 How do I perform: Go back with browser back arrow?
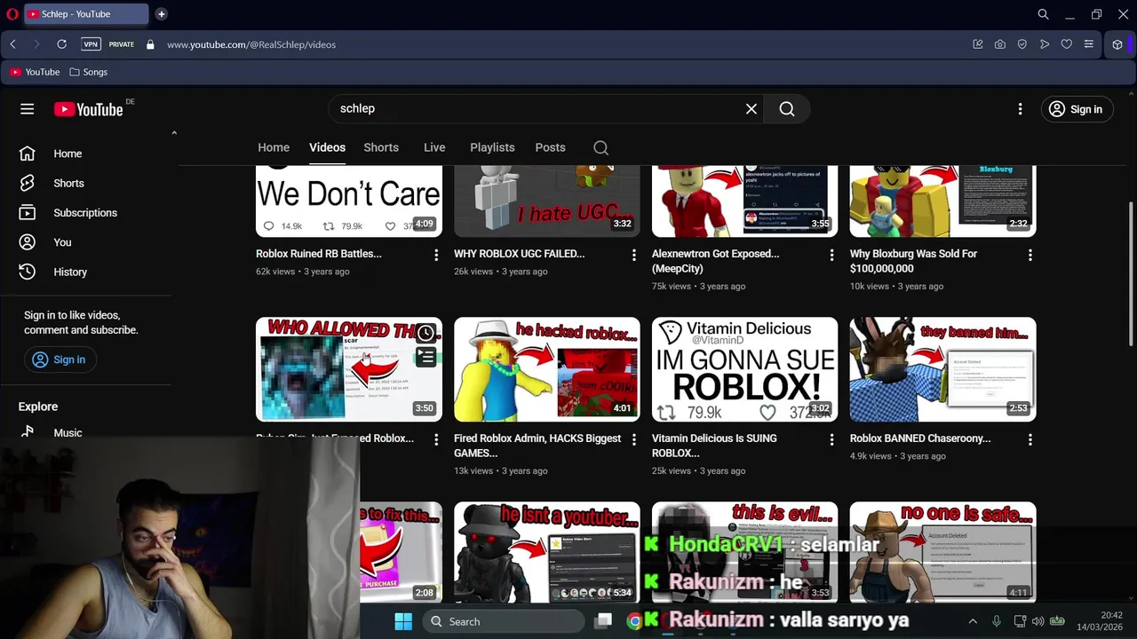[13, 44]
